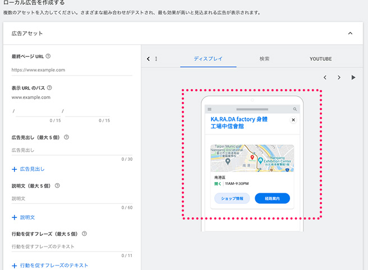Open help icon next to 表示 URL のパス
This screenshot has height=270, width=368.
[49, 88]
